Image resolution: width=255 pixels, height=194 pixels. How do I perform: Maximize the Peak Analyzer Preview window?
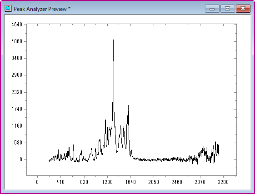[x=228, y=9]
